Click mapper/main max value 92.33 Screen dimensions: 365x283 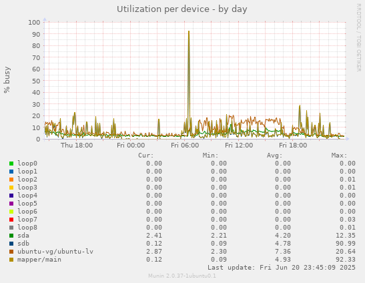(x=346, y=260)
